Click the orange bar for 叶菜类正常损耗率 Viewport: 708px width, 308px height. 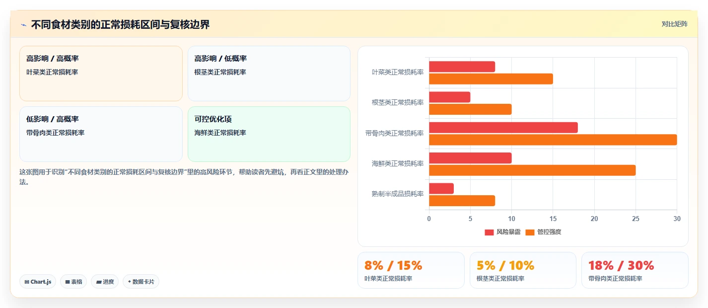tap(491, 78)
